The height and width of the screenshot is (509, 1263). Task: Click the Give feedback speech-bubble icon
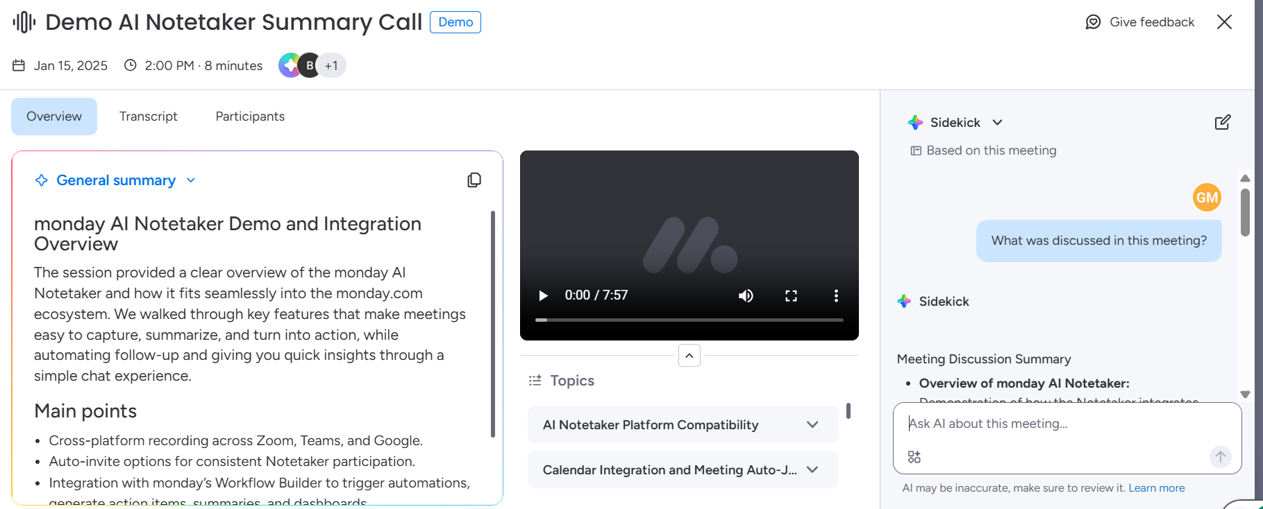click(x=1092, y=21)
